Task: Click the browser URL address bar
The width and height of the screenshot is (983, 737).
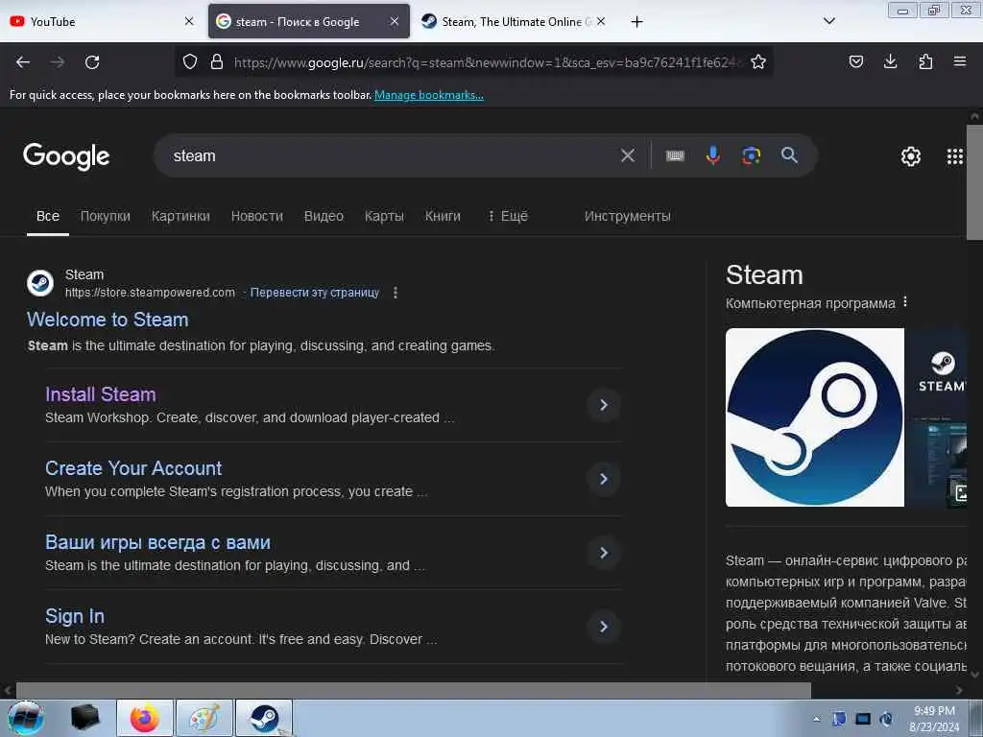Action: 486,62
